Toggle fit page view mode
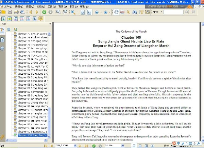The image size is (204, 148). (x=83, y=12)
